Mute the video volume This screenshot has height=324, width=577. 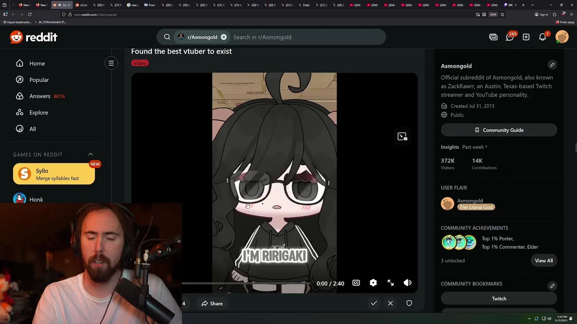pyautogui.click(x=408, y=283)
